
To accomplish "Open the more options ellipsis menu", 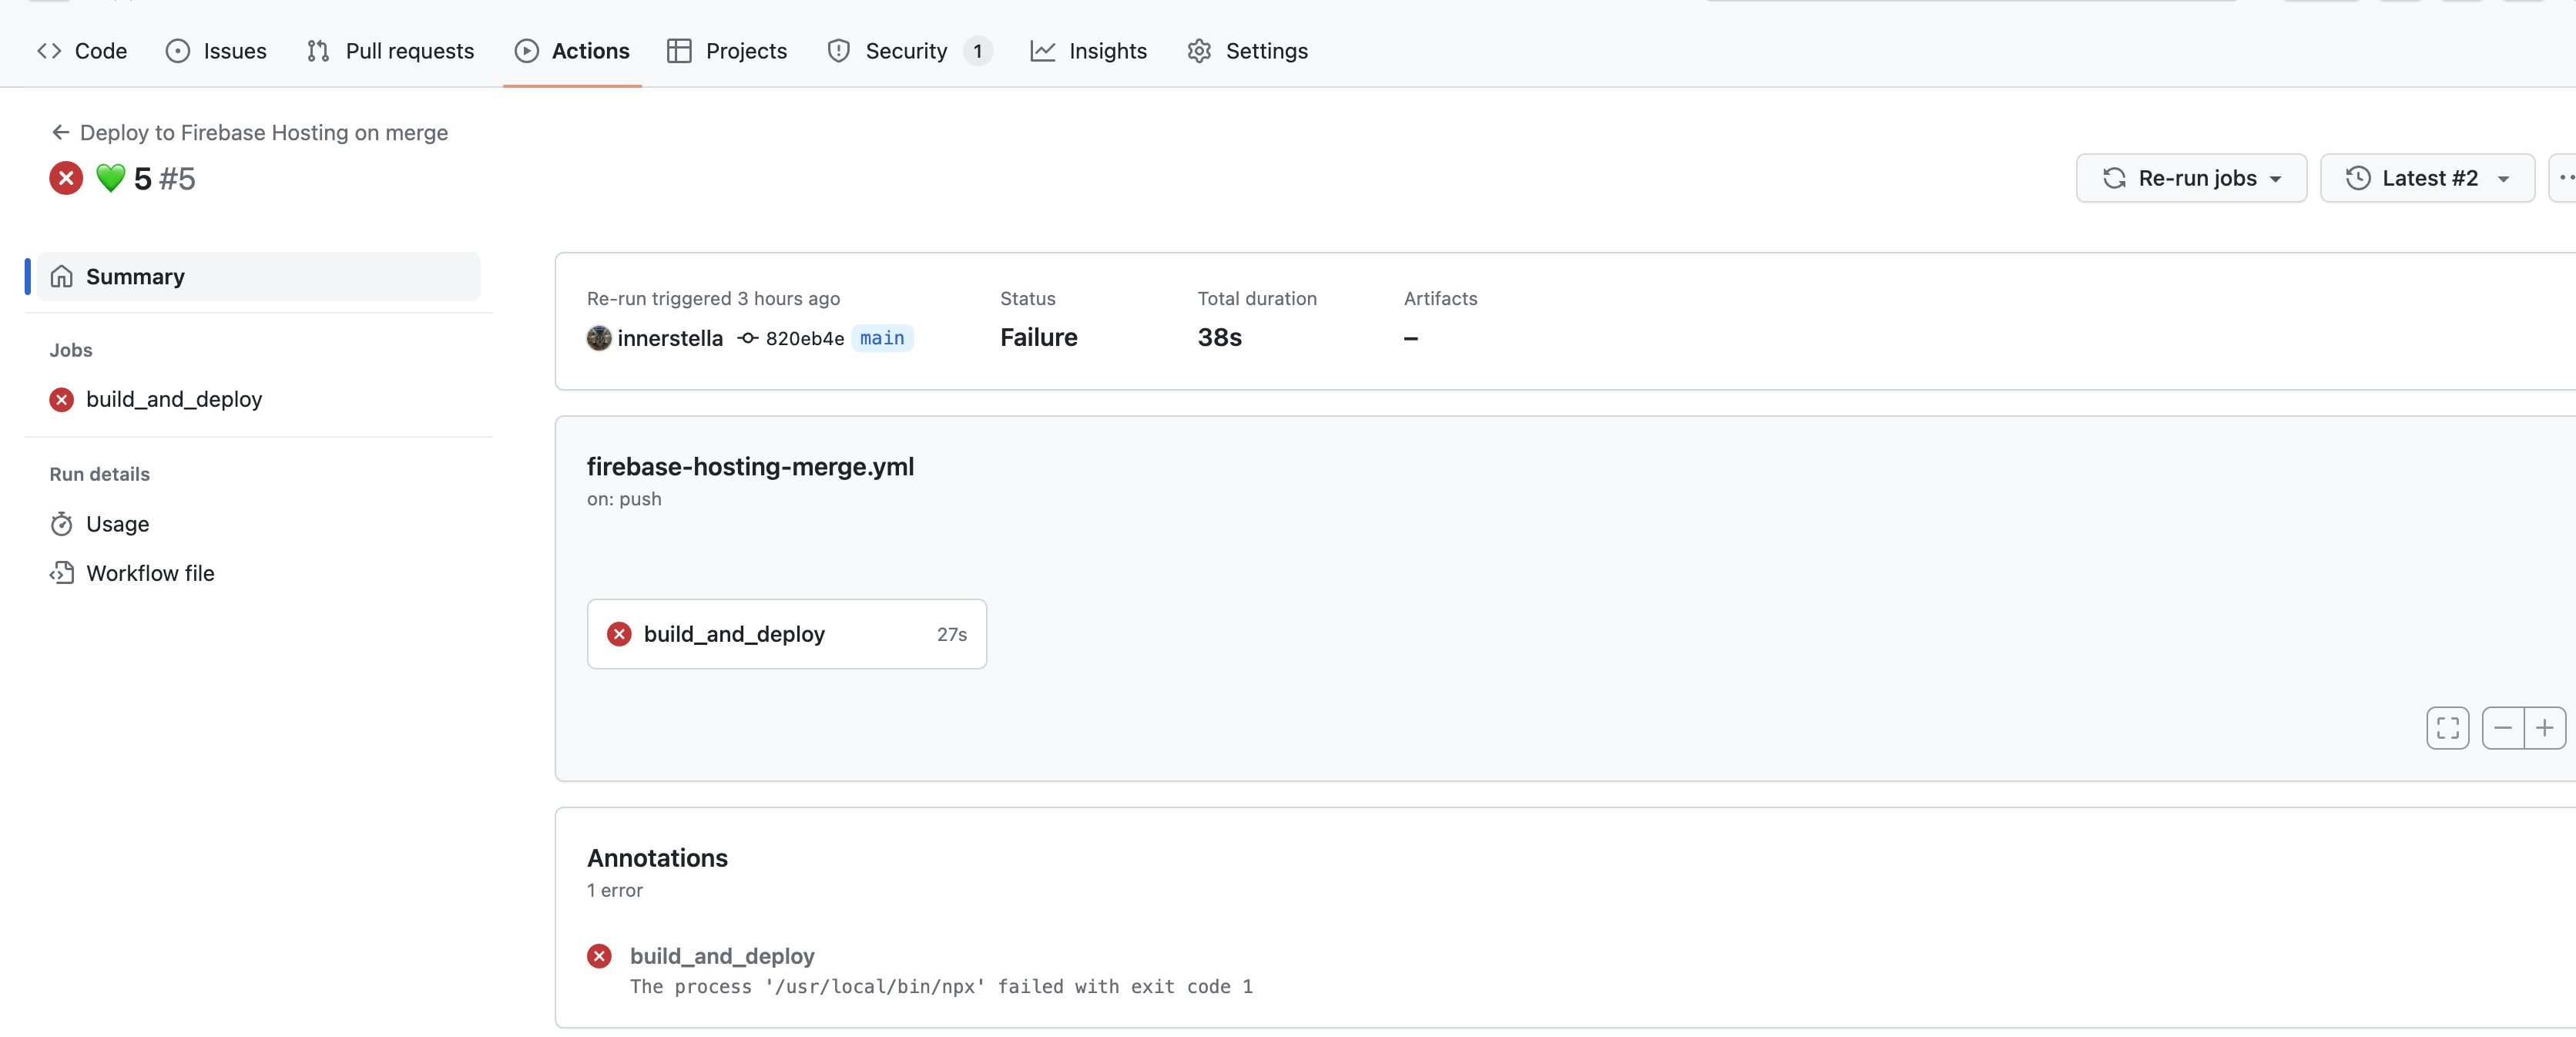I will (x=2563, y=178).
